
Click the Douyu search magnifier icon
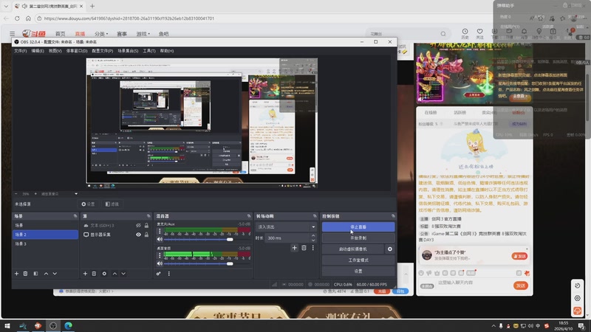point(443,34)
